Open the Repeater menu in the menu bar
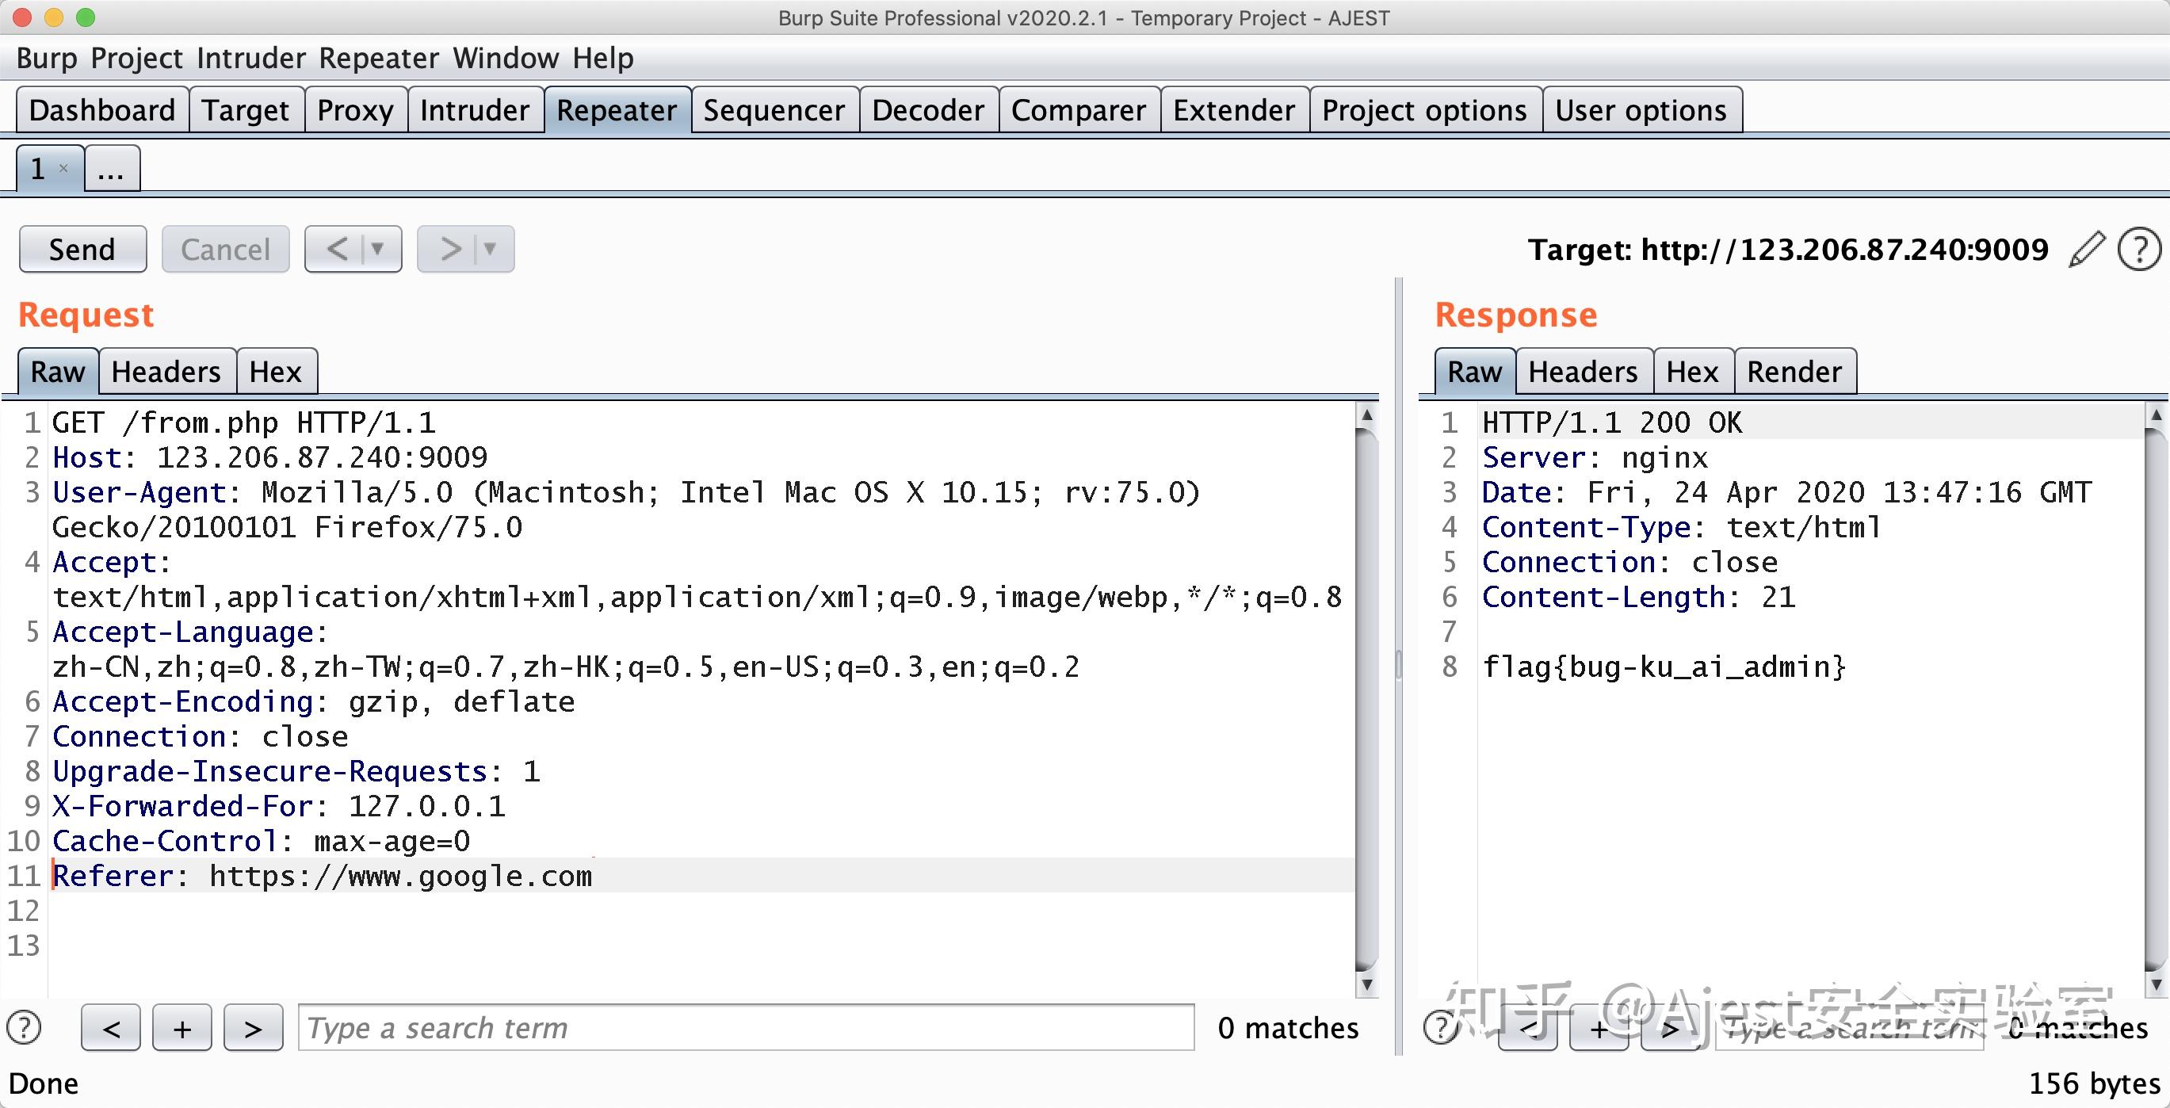The width and height of the screenshot is (2170, 1108). click(x=378, y=58)
